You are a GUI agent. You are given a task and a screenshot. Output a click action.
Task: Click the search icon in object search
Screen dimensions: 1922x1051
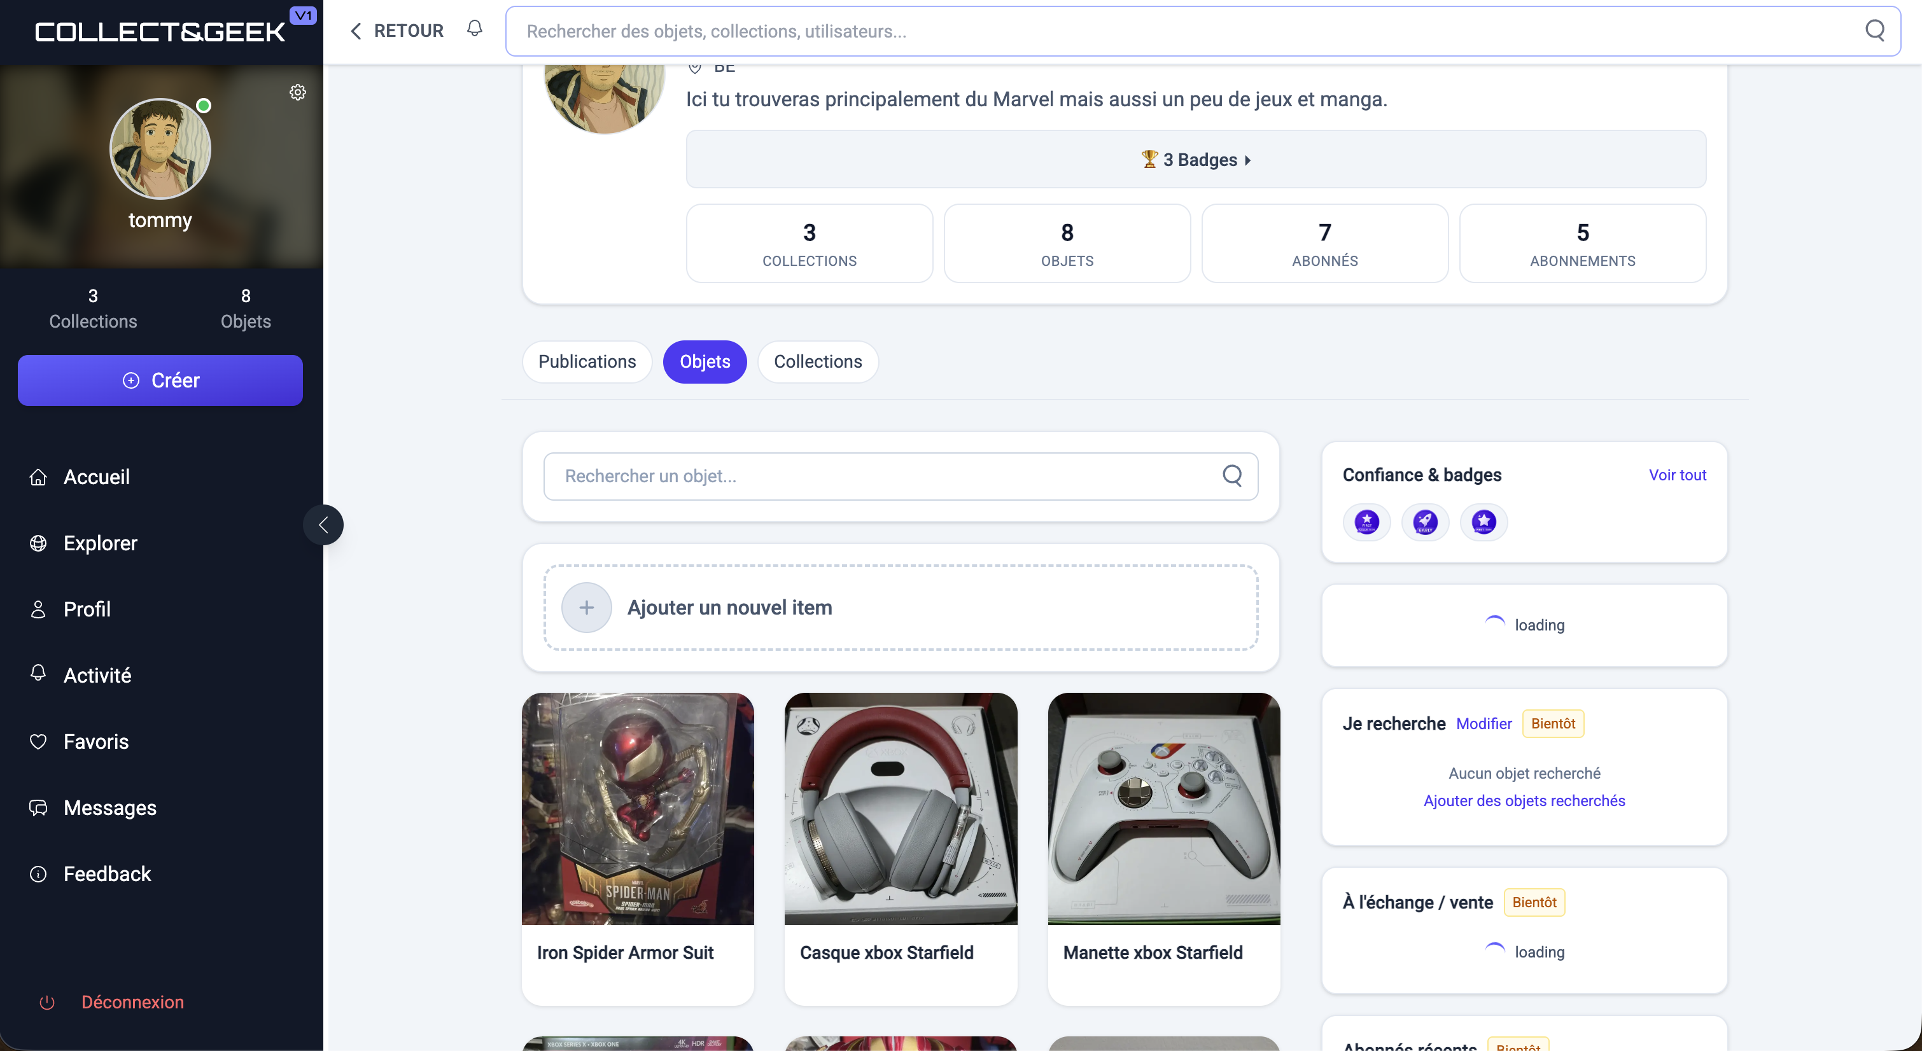pos(1232,476)
